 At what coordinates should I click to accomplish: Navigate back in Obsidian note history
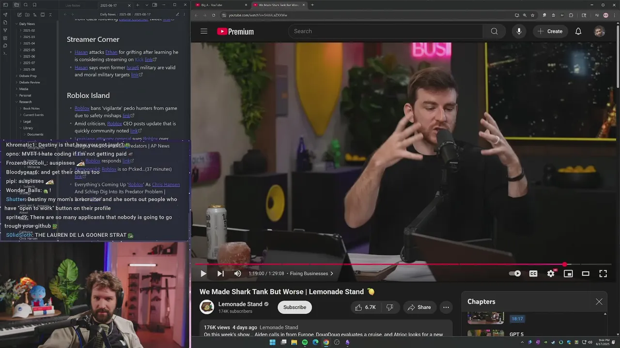65,14
